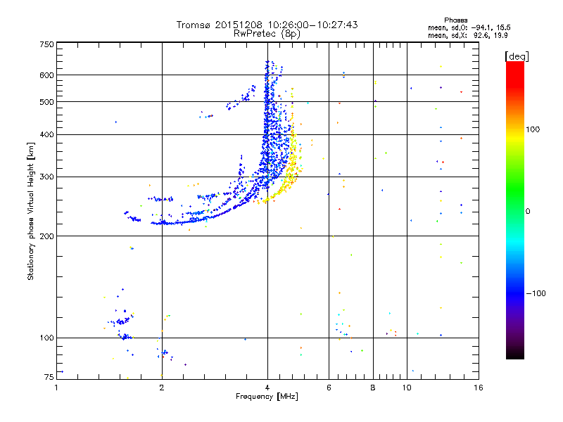
Task: Click the y-axis tick label "750"
Action: point(46,44)
